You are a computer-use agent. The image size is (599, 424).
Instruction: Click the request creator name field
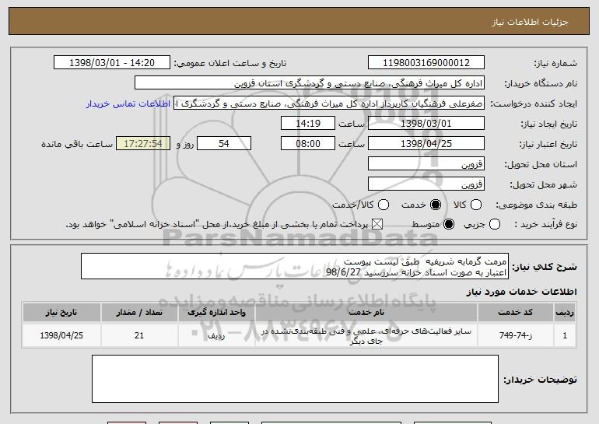329,103
